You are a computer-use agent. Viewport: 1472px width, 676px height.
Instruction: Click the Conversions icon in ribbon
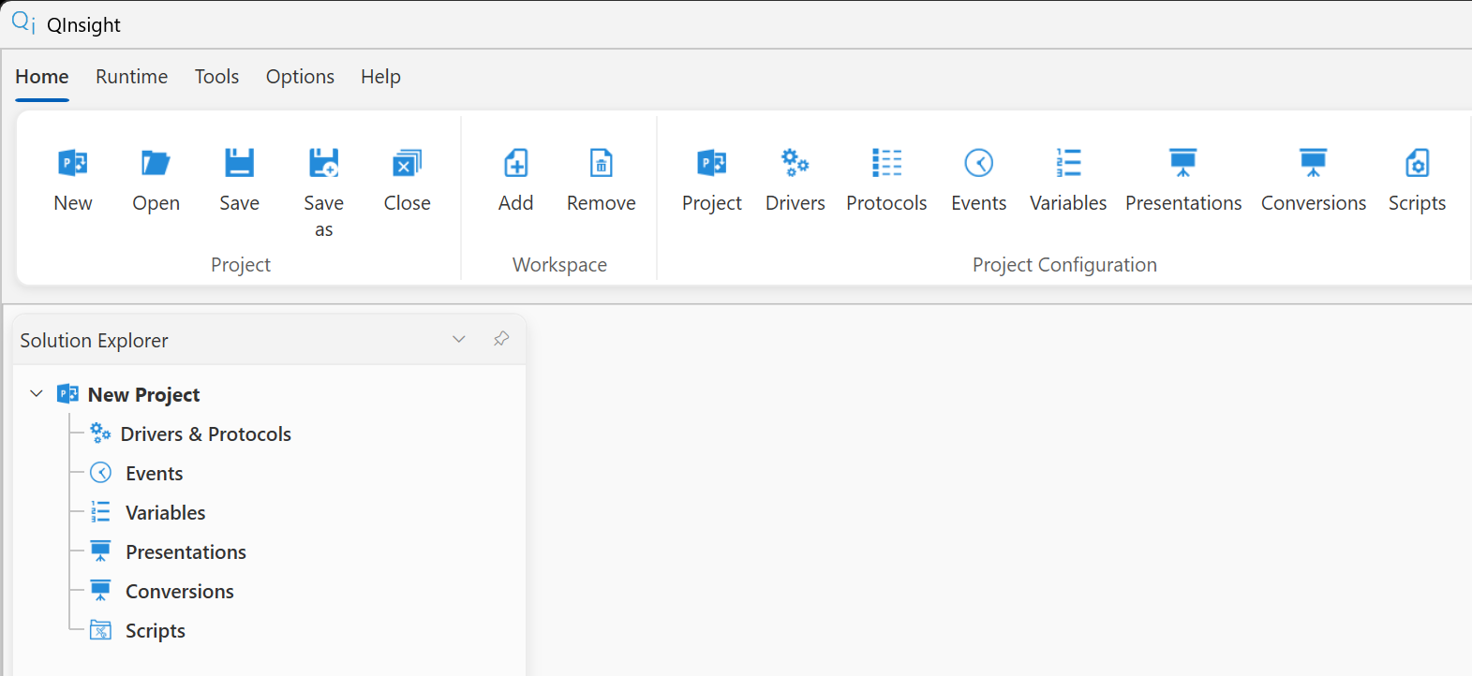coord(1314,164)
